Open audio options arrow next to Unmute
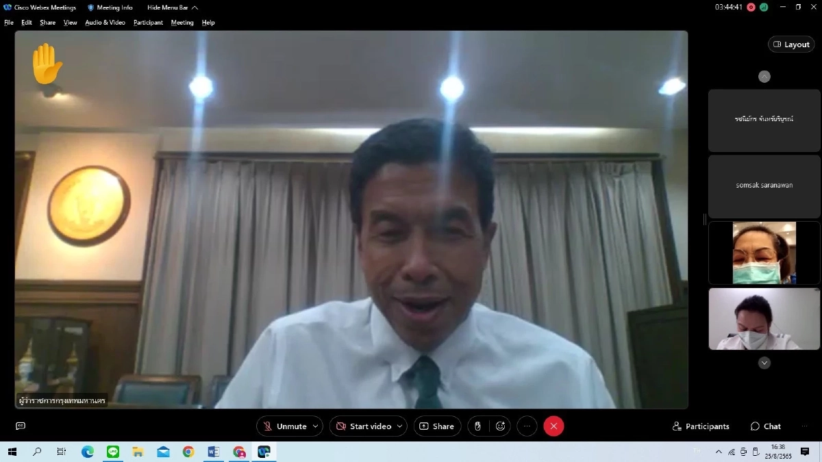 (316, 426)
